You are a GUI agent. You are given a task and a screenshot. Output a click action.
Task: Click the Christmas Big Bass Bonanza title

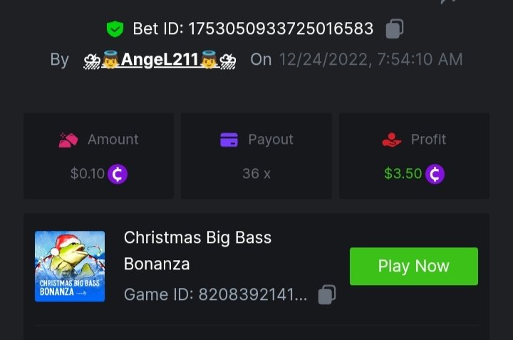tap(197, 250)
